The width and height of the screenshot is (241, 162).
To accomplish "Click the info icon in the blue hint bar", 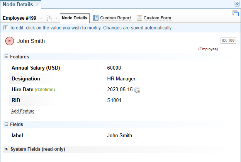I will [x=6, y=28].
